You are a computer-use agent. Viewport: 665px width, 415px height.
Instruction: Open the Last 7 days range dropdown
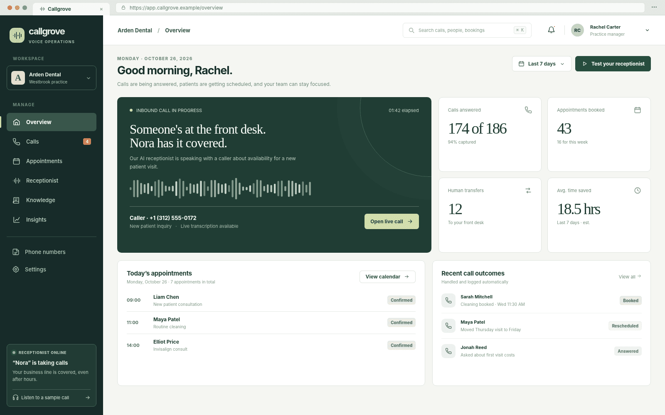[542, 64]
